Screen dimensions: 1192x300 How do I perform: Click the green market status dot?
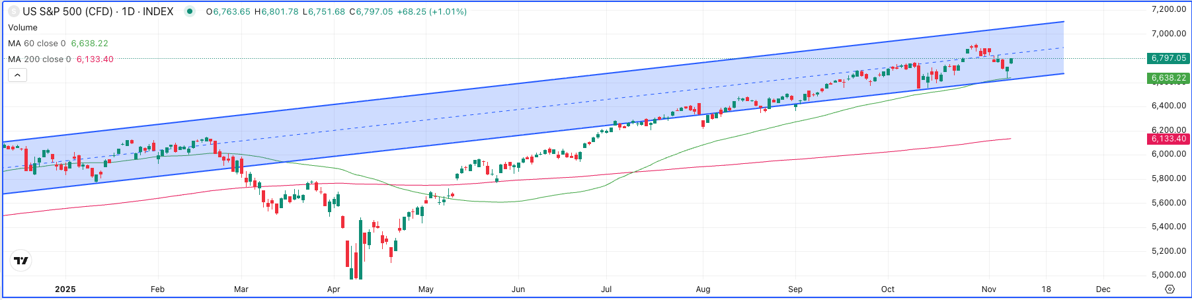190,11
